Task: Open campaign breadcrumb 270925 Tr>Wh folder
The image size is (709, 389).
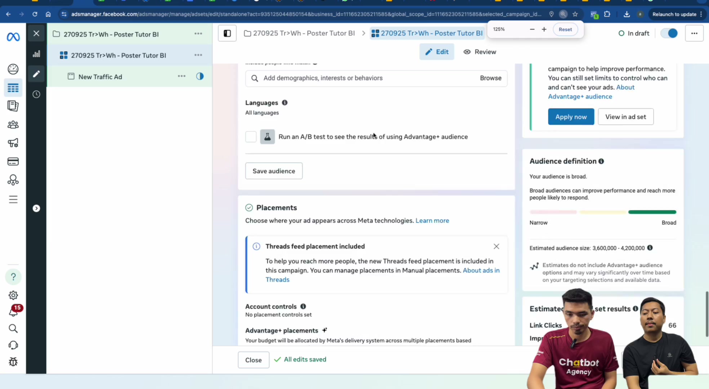Action: [x=299, y=33]
